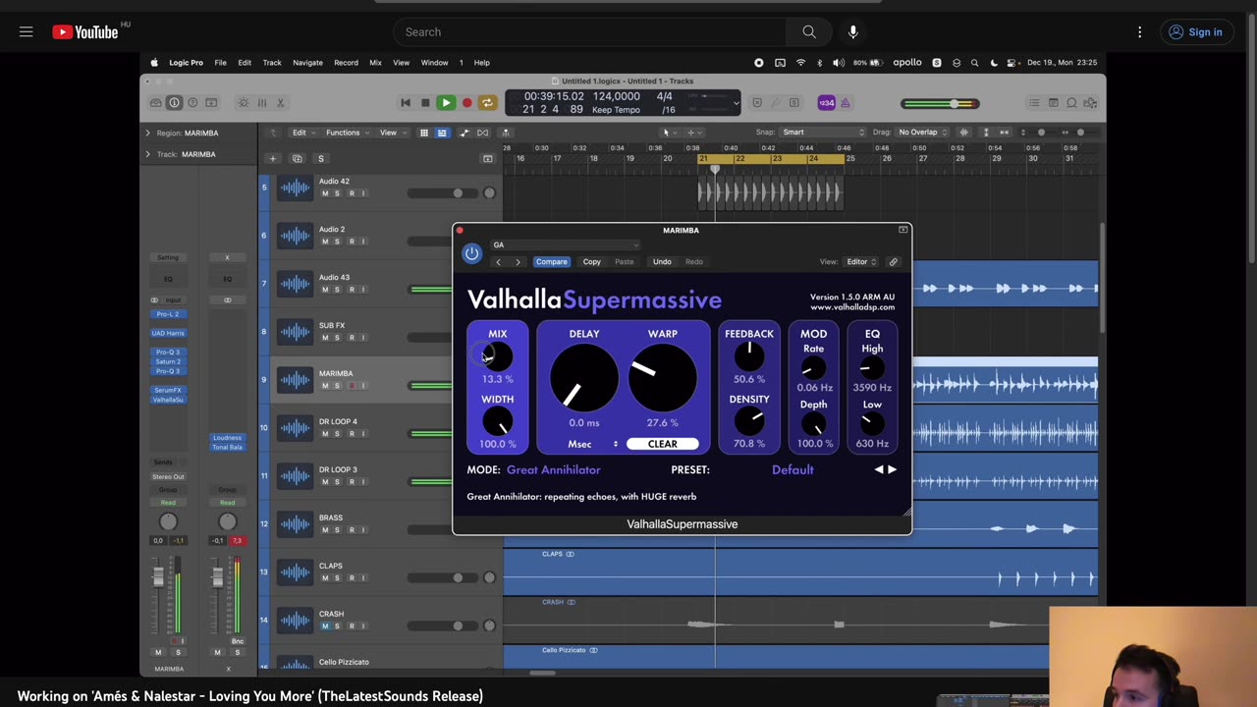
Task: Click the Copy button in plugin header
Action: (591, 262)
